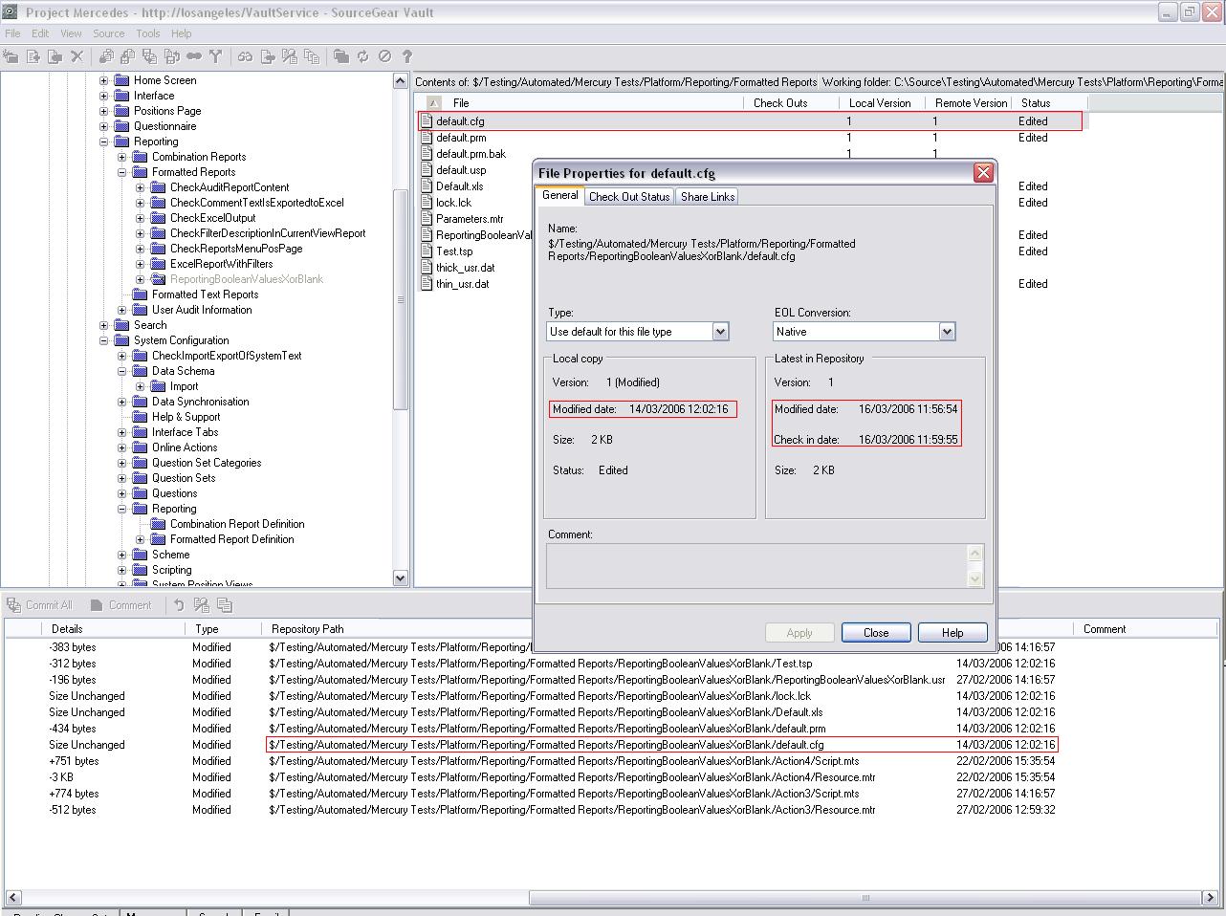Click the Undo Check Out toolbar icon

pyautogui.click(x=172, y=56)
